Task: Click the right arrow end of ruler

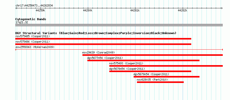Action: tap(222, 8)
